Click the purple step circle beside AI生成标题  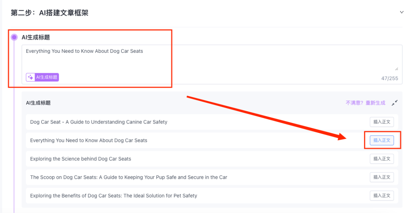[x=14, y=37]
